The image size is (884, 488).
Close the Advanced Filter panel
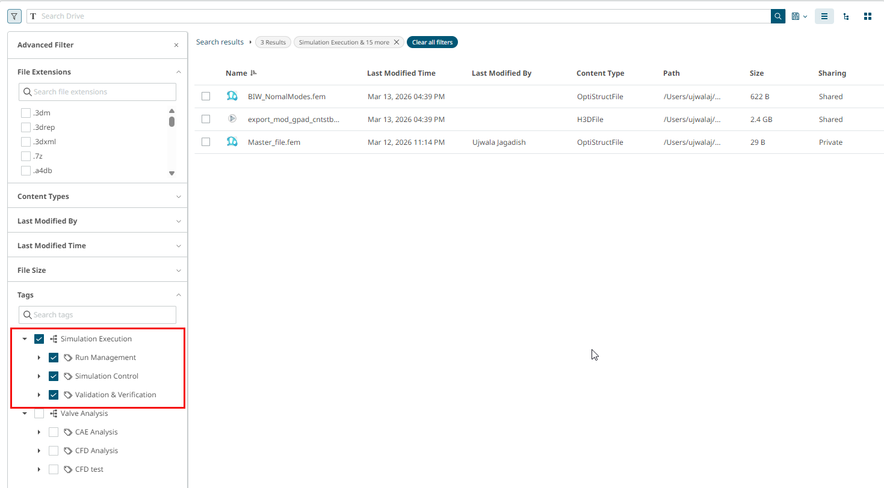tap(176, 45)
